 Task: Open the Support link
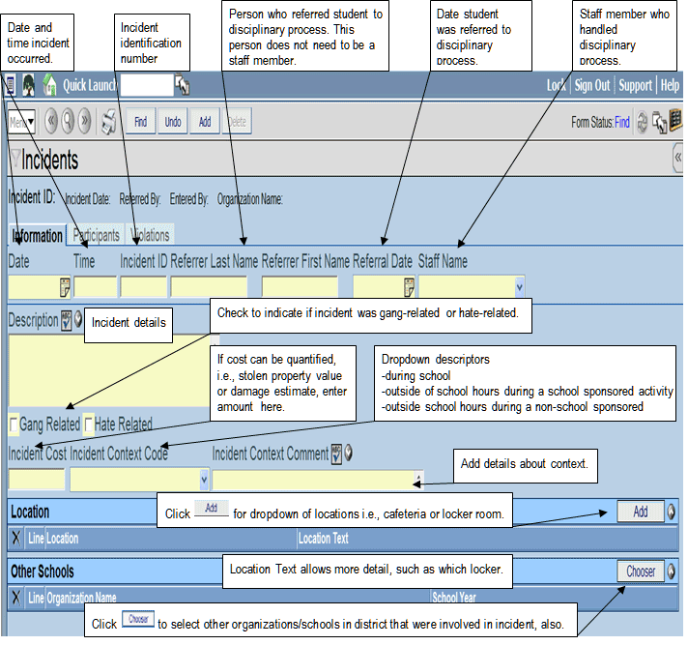tap(635, 85)
